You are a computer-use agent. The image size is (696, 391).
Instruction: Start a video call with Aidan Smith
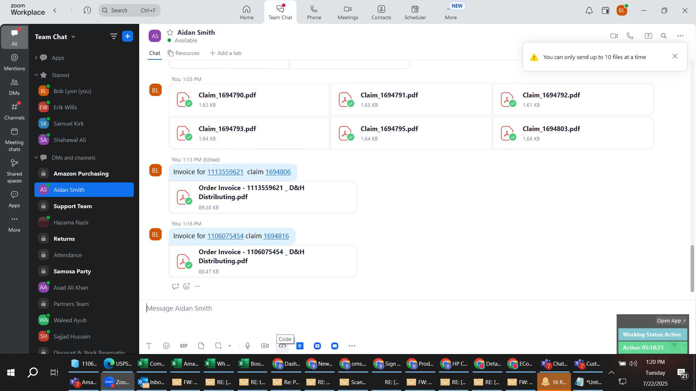(x=614, y=36)
